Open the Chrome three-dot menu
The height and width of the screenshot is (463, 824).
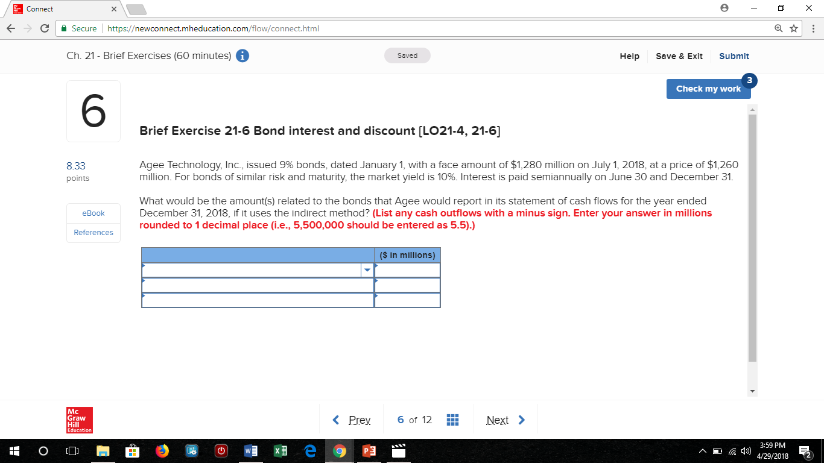[813, 28]
